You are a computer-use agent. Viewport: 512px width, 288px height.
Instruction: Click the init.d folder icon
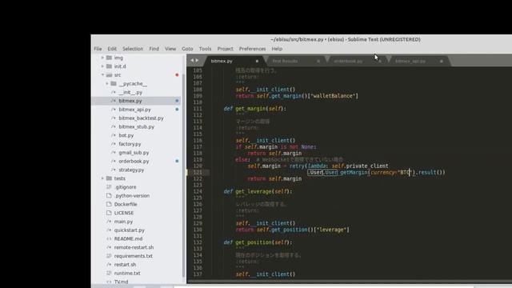coord(109,66)
